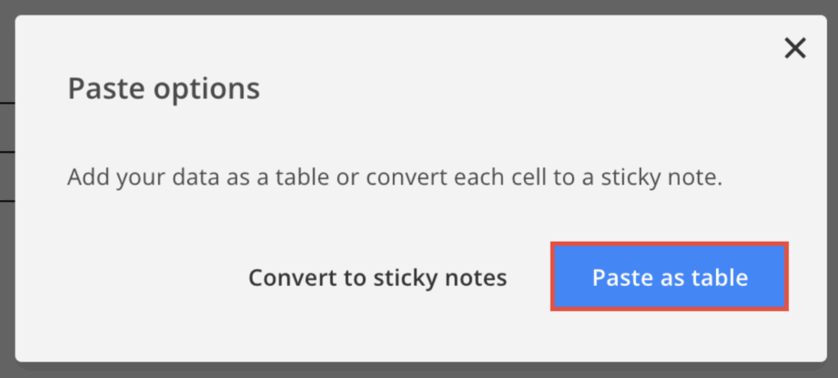Viewport: 838px width, 378px height.
Task: Click the table lines behind the dialog
Action: click(x=7, y=152)
